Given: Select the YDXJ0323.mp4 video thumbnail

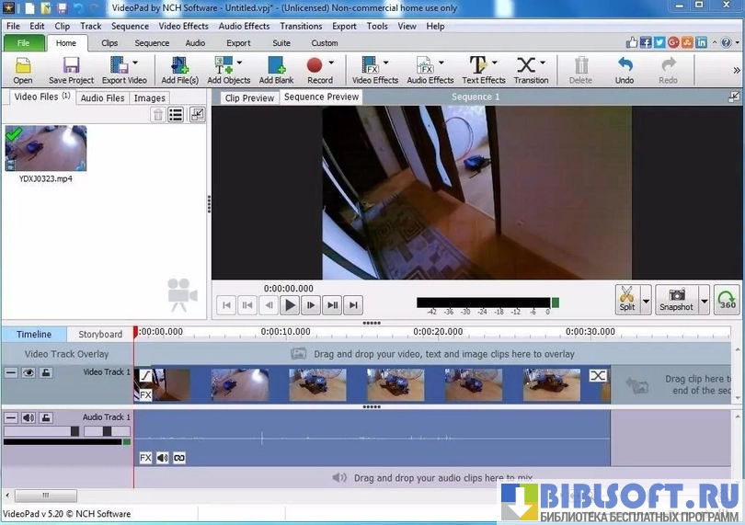Looking at the screenshot, I should (46, 149).
